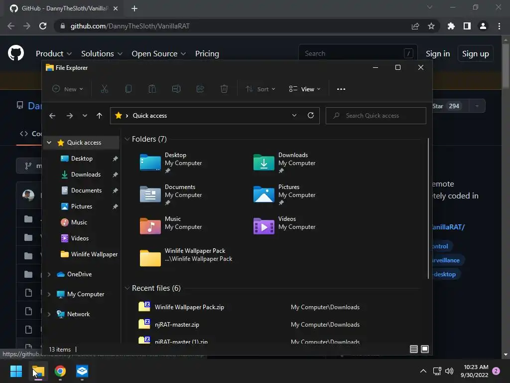Click the Chrome extensions puzzle icon
This screenshot has height=383, width=510.
[451, 26]
